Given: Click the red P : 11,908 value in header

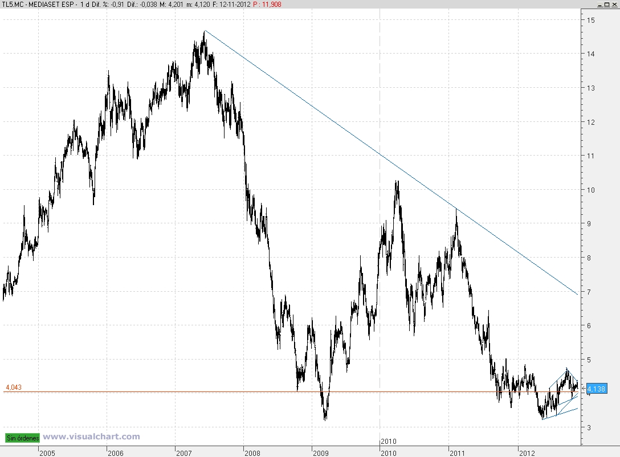Looking at the screenshot, I should click(x=267, y=5).
